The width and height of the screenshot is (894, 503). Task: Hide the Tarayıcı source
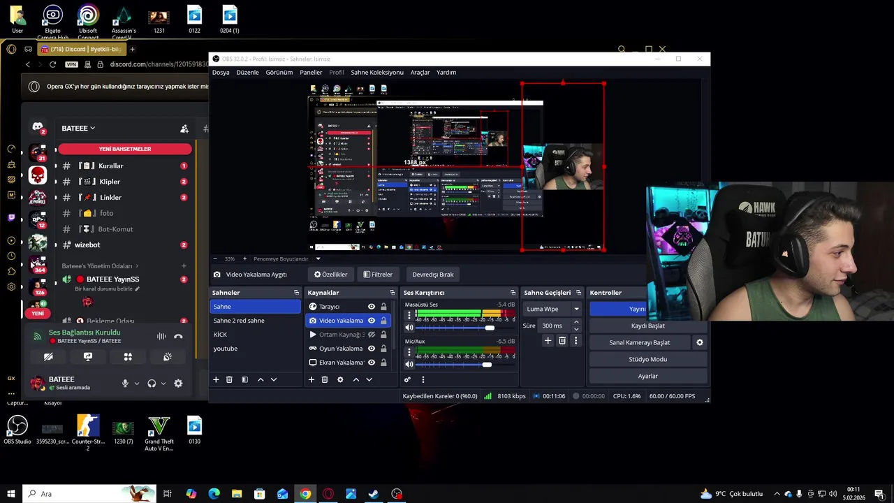coord(372,307)
